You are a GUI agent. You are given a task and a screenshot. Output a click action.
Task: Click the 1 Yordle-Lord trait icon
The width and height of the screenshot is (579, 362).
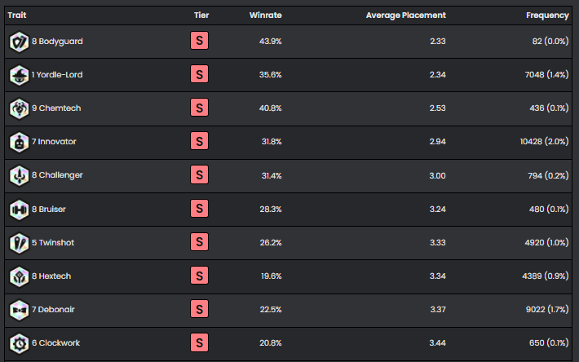(19, 75)
